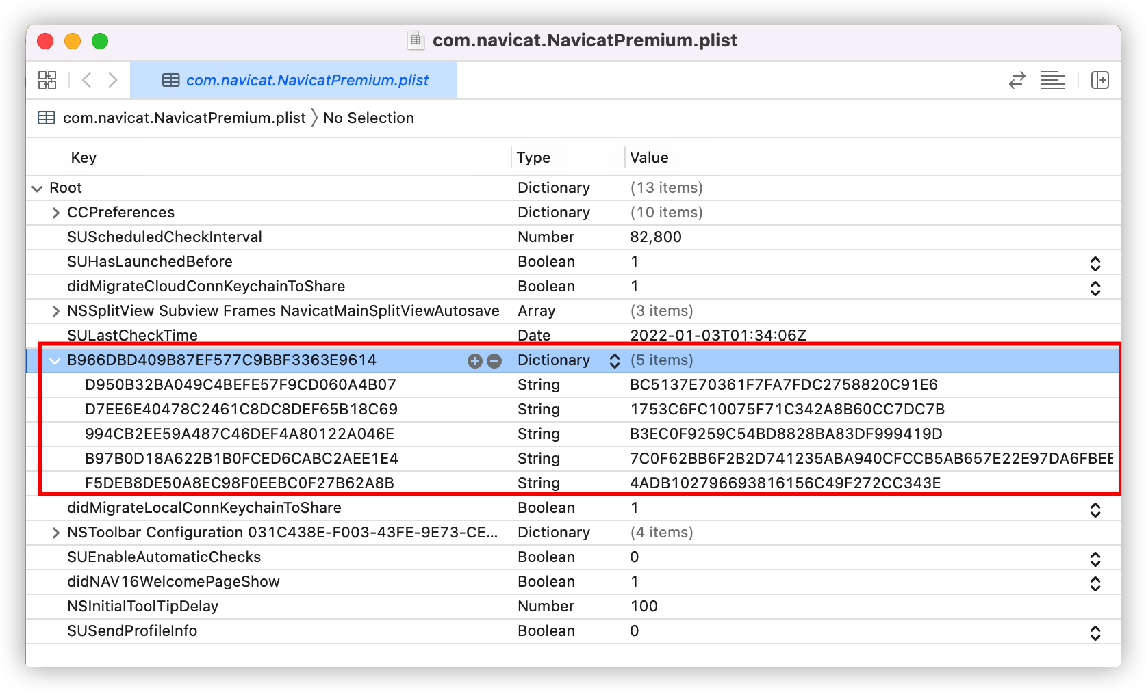The image size is (1146, 692).
Task: Go forward with the right chevron
Action: pos(113,80)
